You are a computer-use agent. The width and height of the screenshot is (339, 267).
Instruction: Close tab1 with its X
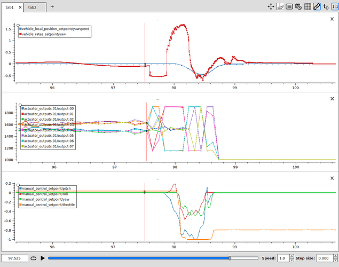(20, 7)
